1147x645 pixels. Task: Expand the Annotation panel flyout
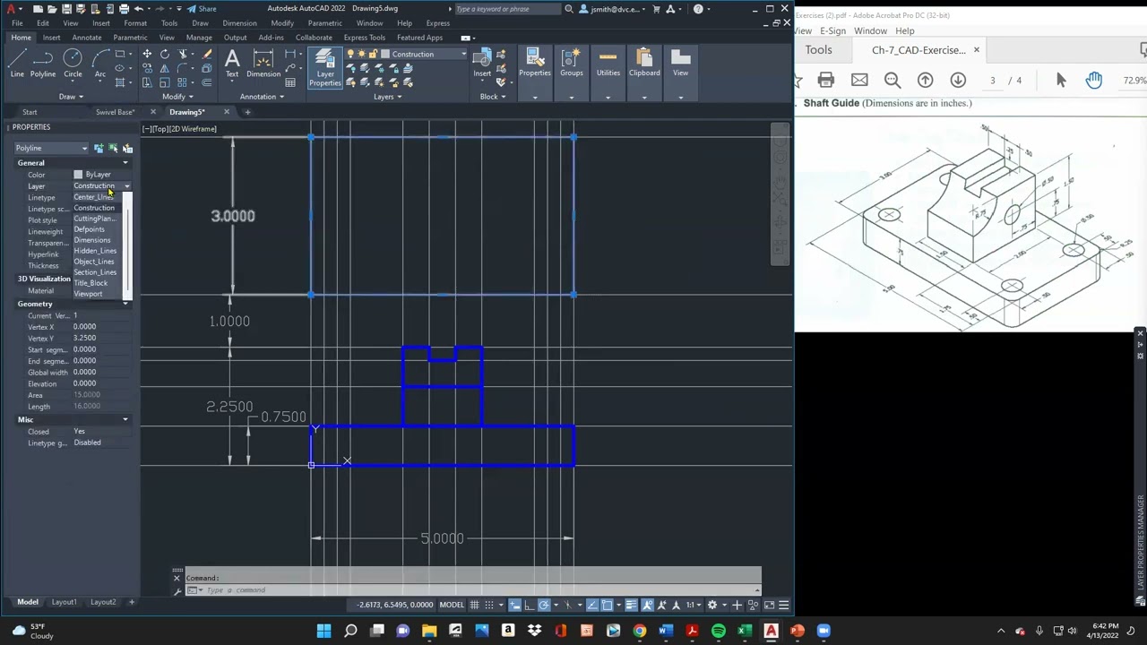(x=262, y=97)
